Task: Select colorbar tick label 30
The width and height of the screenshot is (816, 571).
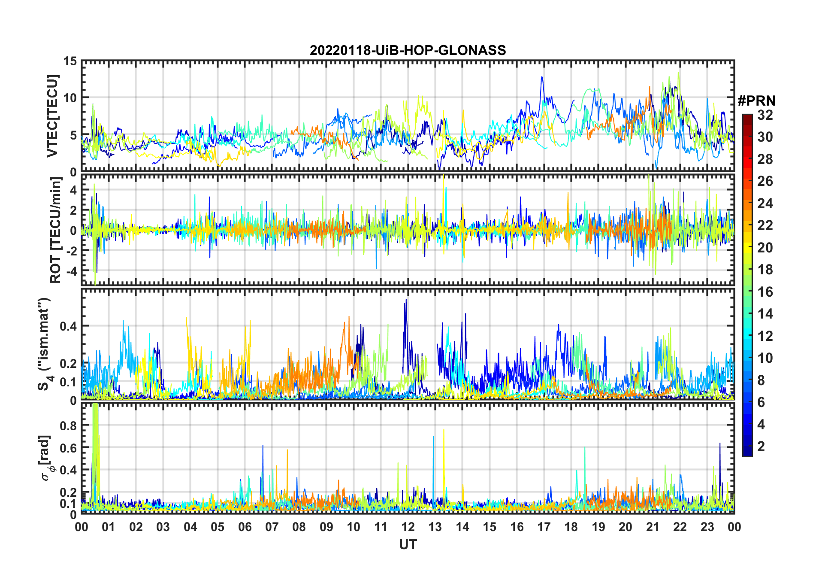Action: click(x=765, y=137)
